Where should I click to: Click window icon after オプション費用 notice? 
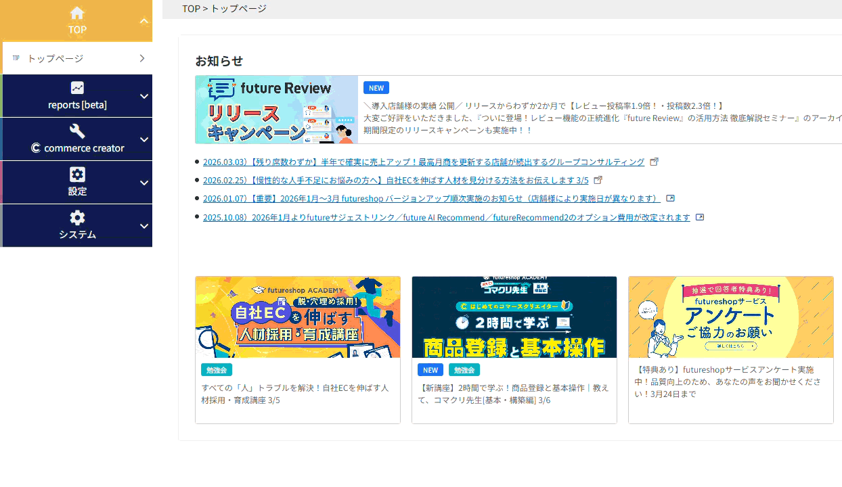click(x=700, y=217)
